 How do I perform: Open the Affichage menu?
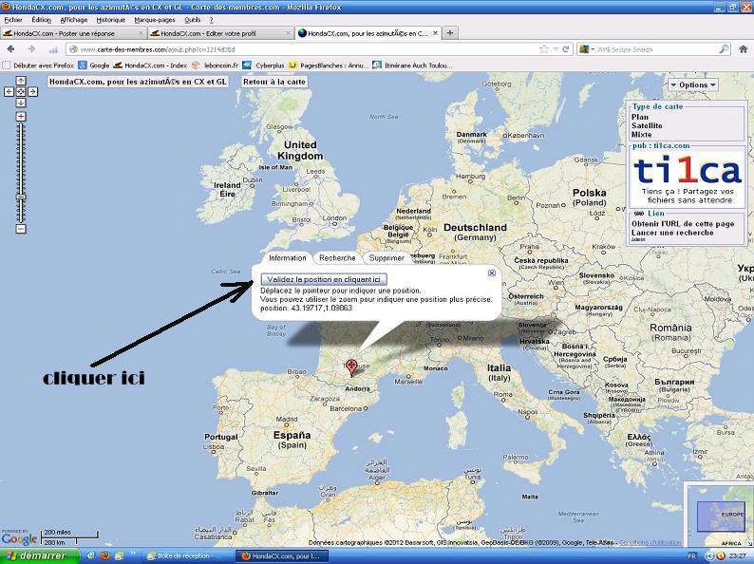click(73, 20)
